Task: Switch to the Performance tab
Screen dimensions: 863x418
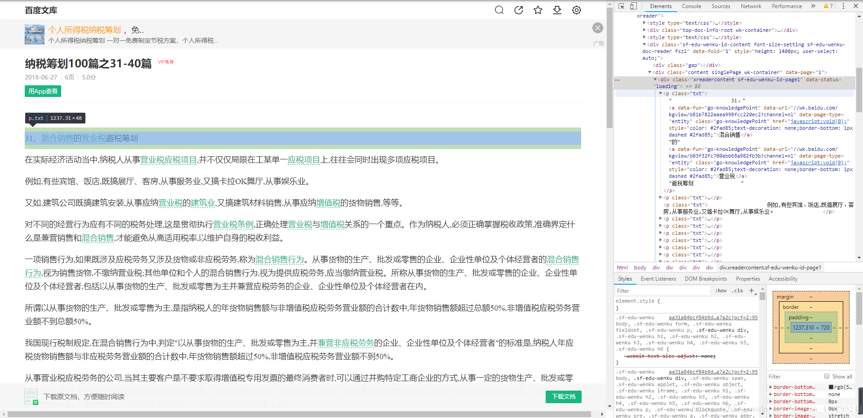Action: (787, 6)
